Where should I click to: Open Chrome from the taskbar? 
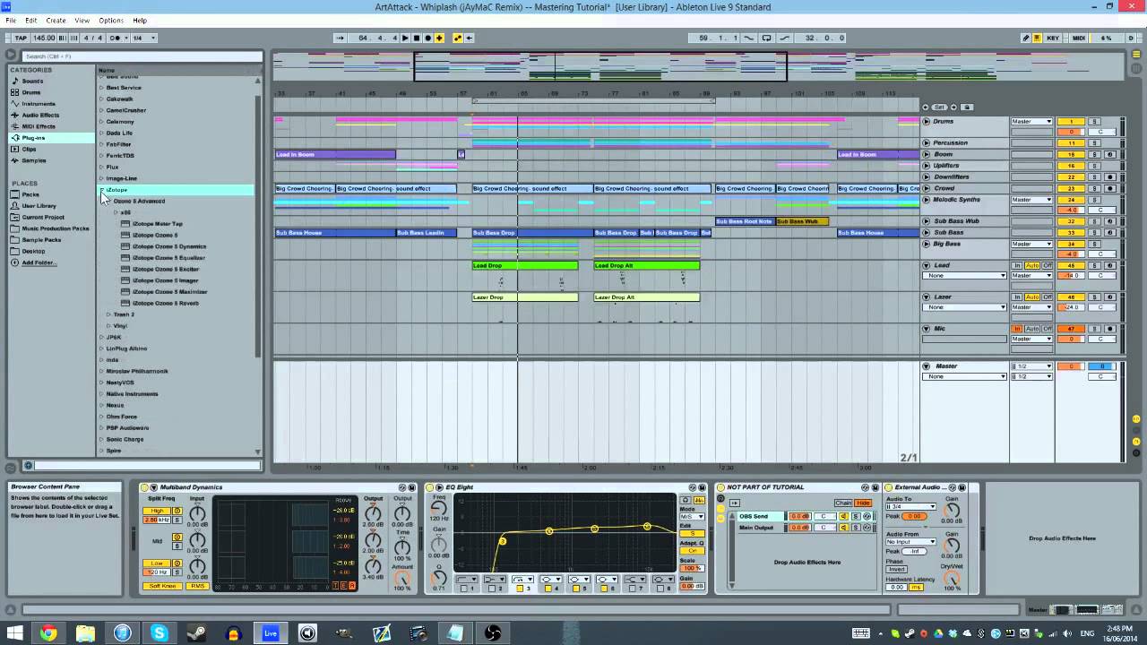point(48,633)
